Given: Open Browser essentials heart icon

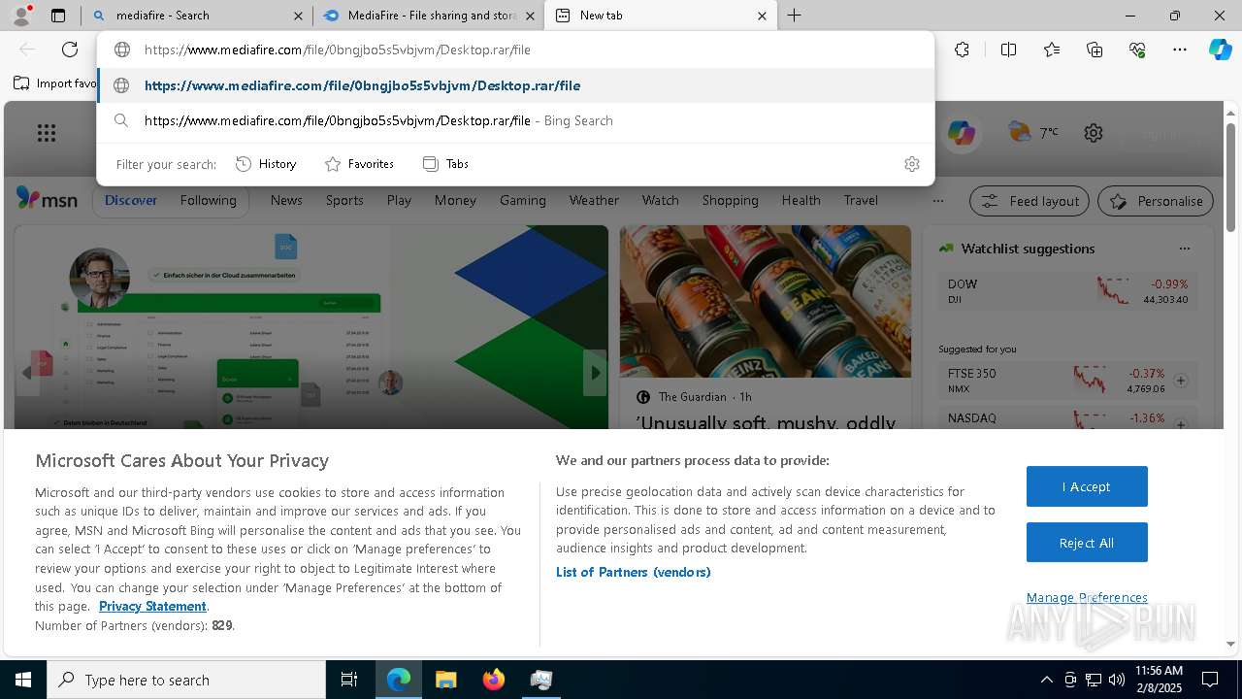Looking at the screenshot, I should 1137,50.
